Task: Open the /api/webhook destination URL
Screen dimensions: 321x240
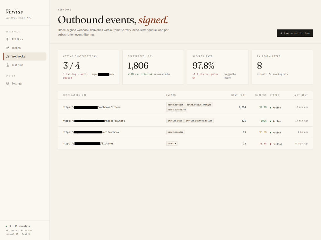Action: [91, 132]
